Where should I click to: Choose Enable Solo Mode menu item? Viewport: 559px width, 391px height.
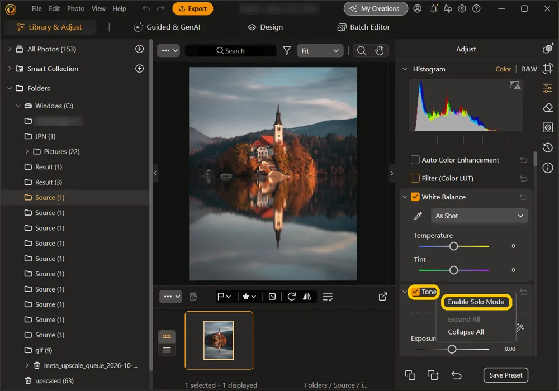476,302
